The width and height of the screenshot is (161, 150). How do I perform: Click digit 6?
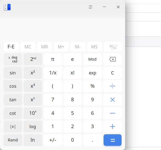[92, 113]
